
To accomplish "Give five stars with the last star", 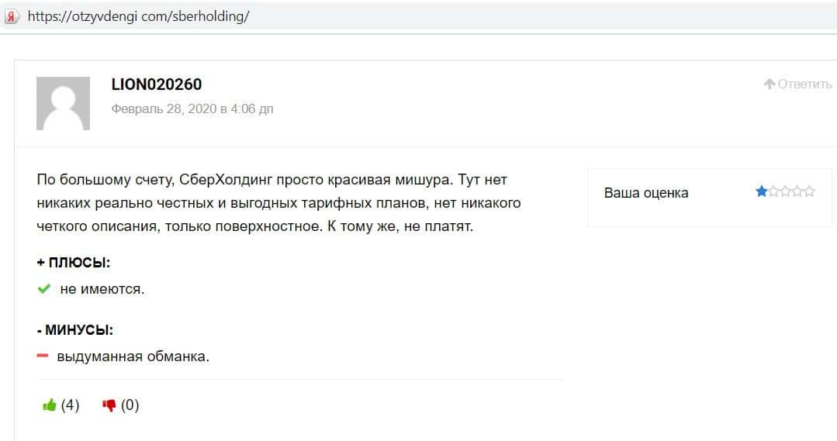I will coord(809,191).
